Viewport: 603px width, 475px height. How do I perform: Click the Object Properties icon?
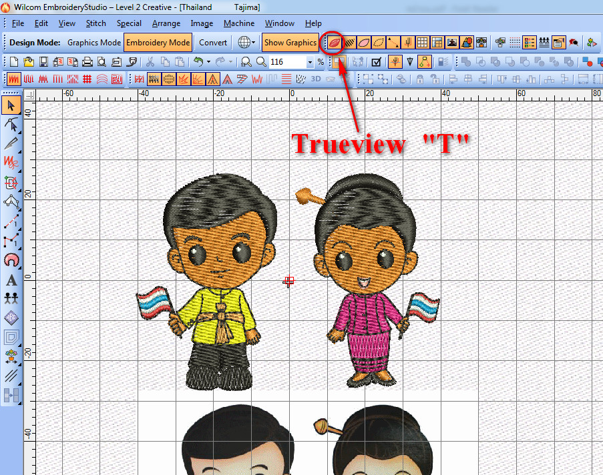click(x=558, y=43)
